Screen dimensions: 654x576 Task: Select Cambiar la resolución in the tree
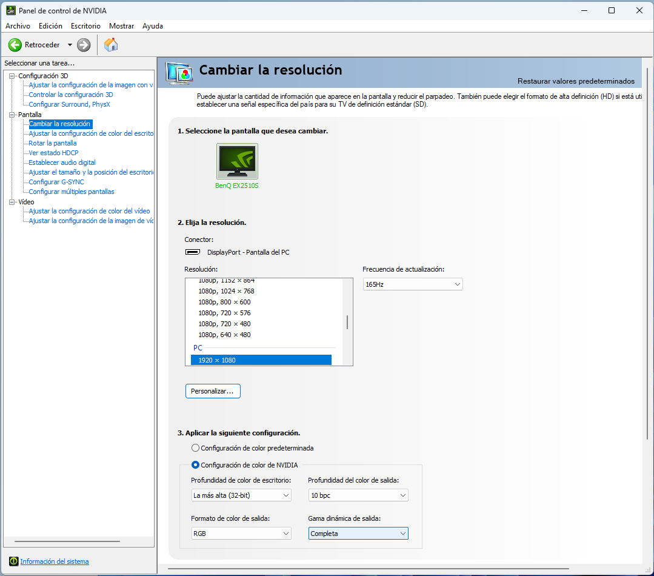click(x=59, y=124)
